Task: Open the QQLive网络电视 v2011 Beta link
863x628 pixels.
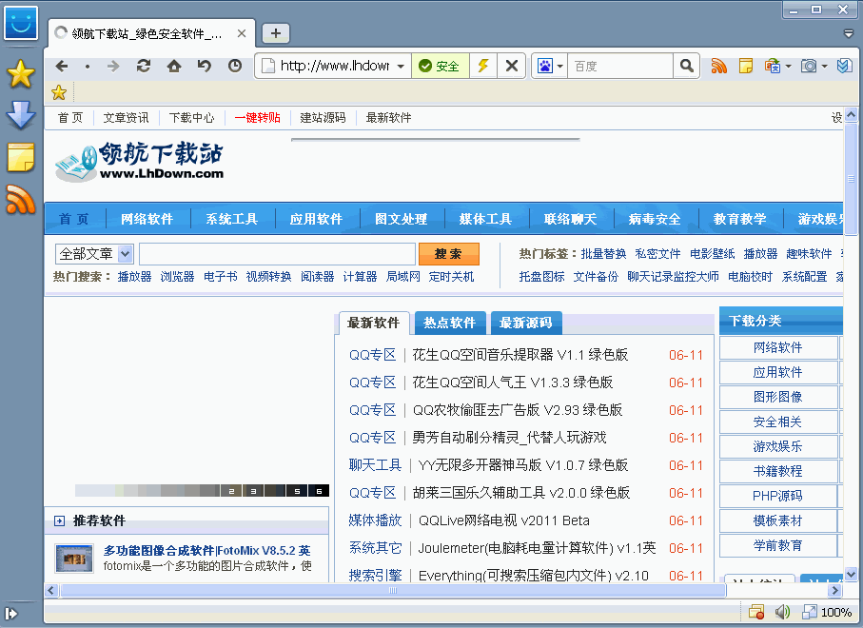Action: click(x=503, y=520)
